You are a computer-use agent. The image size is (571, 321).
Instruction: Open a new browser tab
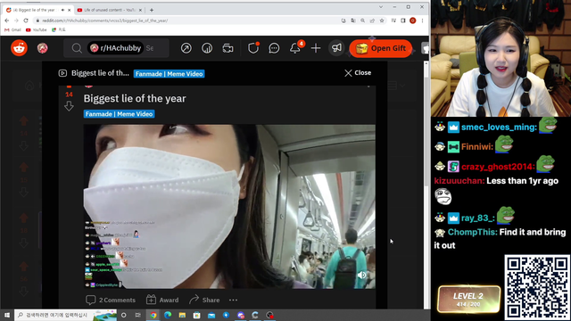coord(152,10)
